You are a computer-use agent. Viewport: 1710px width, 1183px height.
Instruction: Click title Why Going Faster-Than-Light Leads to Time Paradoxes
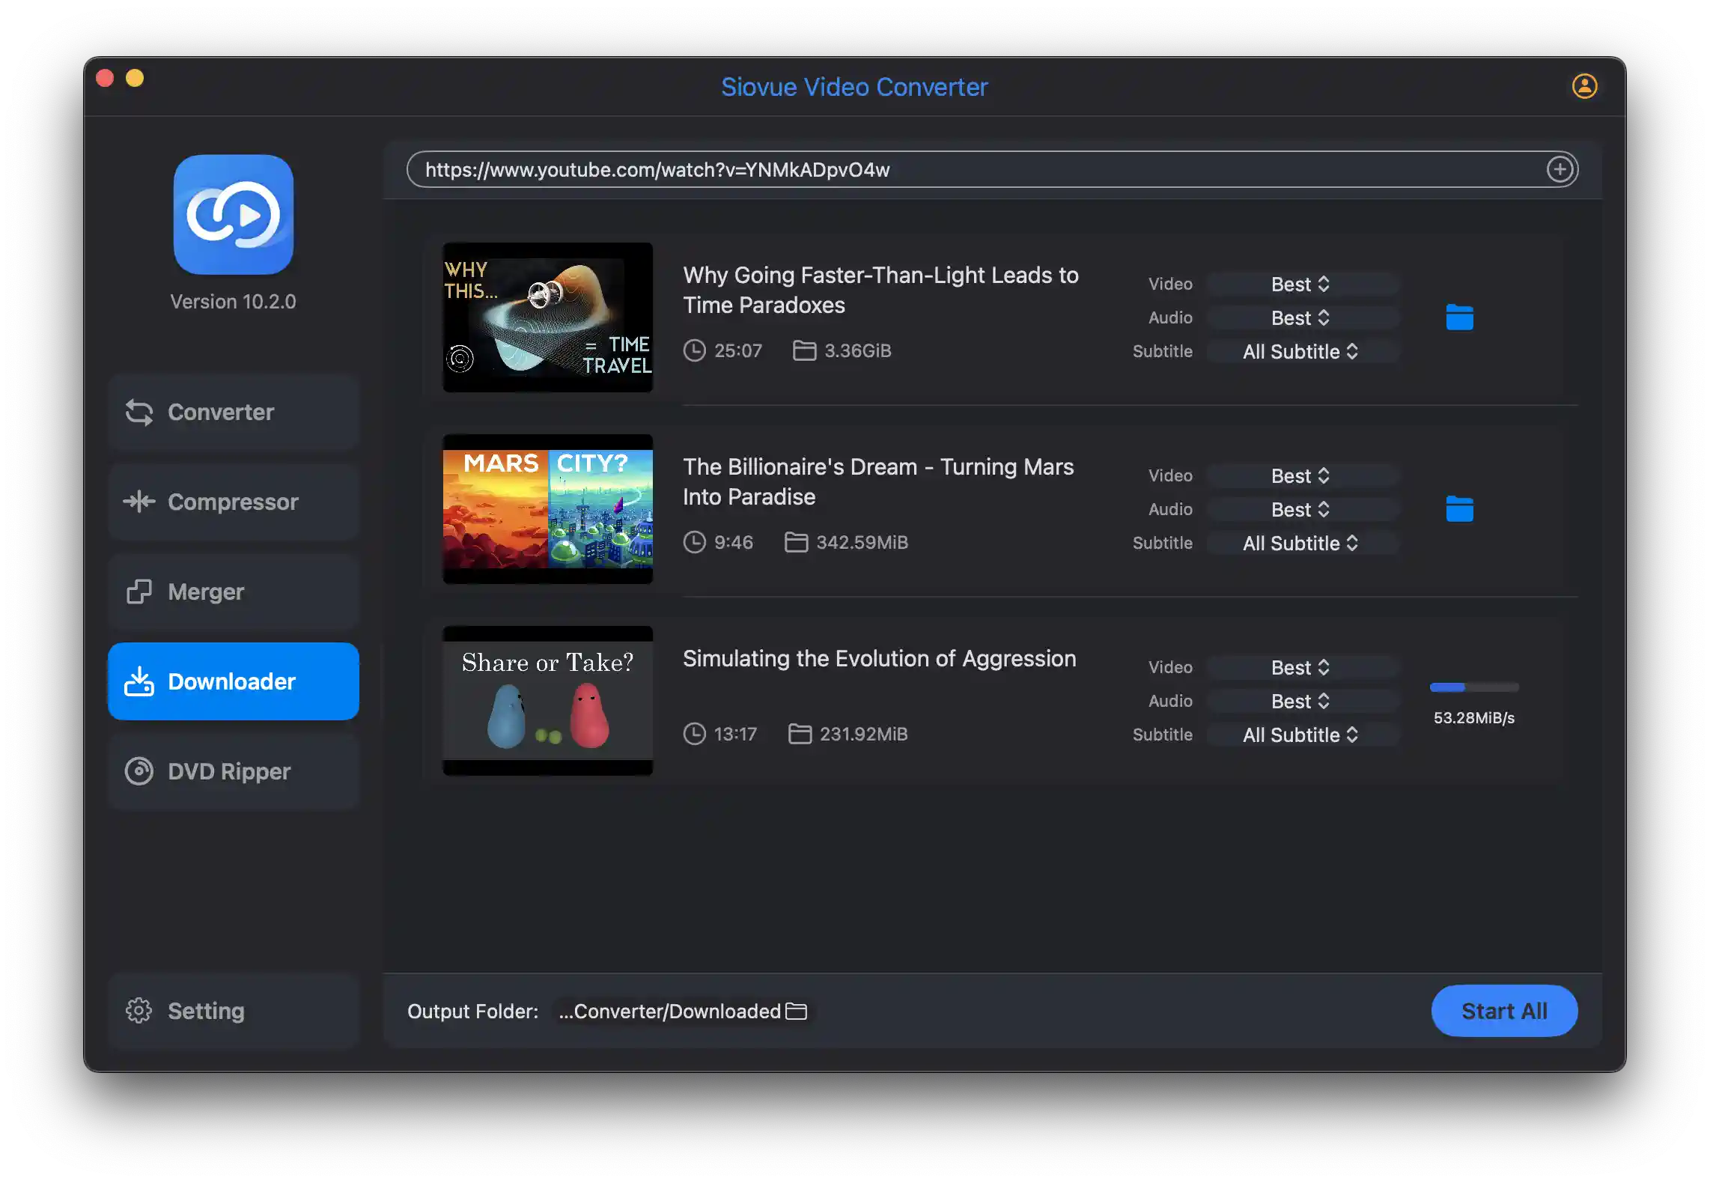[x=880, y=290]
